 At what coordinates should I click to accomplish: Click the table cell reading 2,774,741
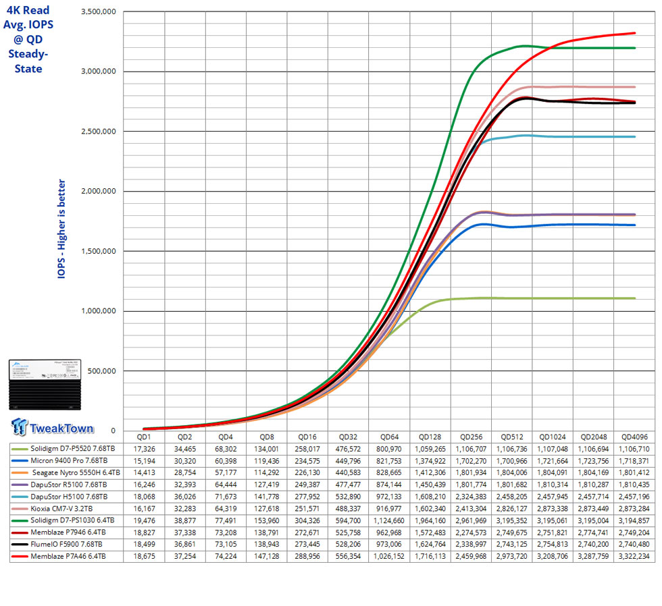click(593, 532)
